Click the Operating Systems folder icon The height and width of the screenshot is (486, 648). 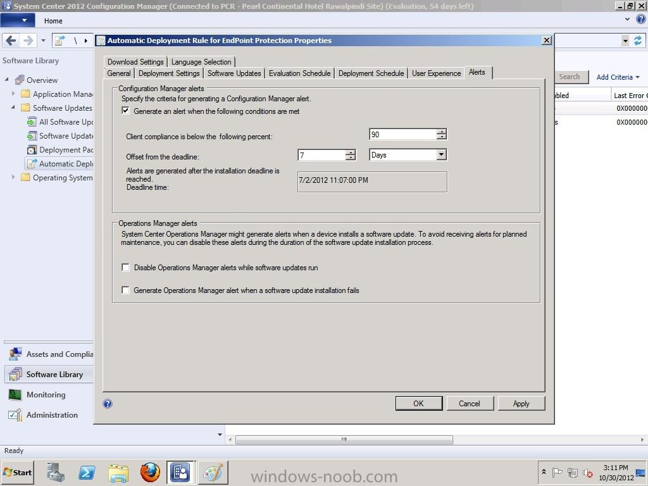click(25, 177)
